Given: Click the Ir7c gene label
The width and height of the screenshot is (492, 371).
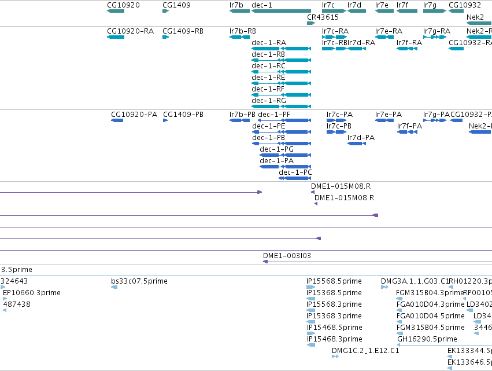Looking at the screenshot, I should (328, 5).
